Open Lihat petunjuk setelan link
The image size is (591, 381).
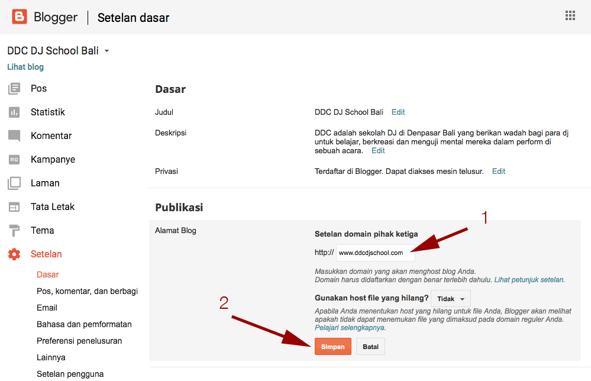coord(529,280)
